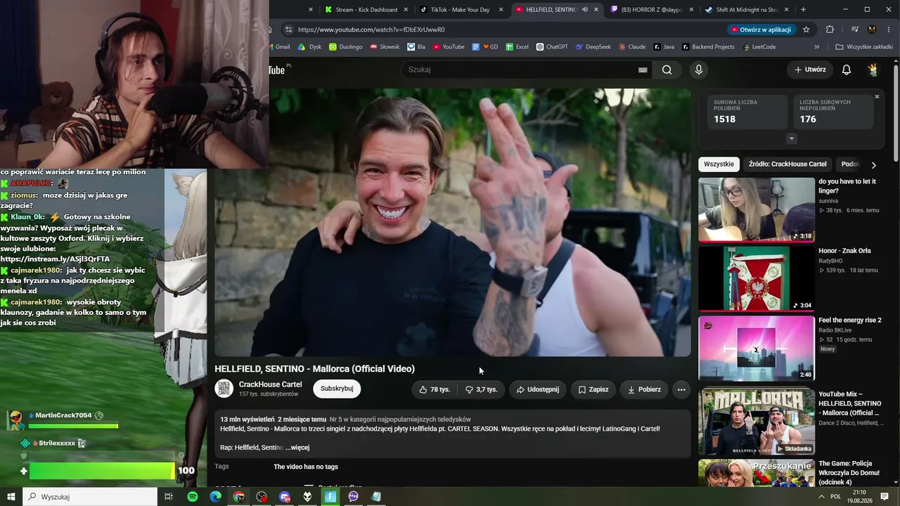Open the 'do you have to let it linger?' thumbnail
Screen dimensions: 900x506
point(757,209)
